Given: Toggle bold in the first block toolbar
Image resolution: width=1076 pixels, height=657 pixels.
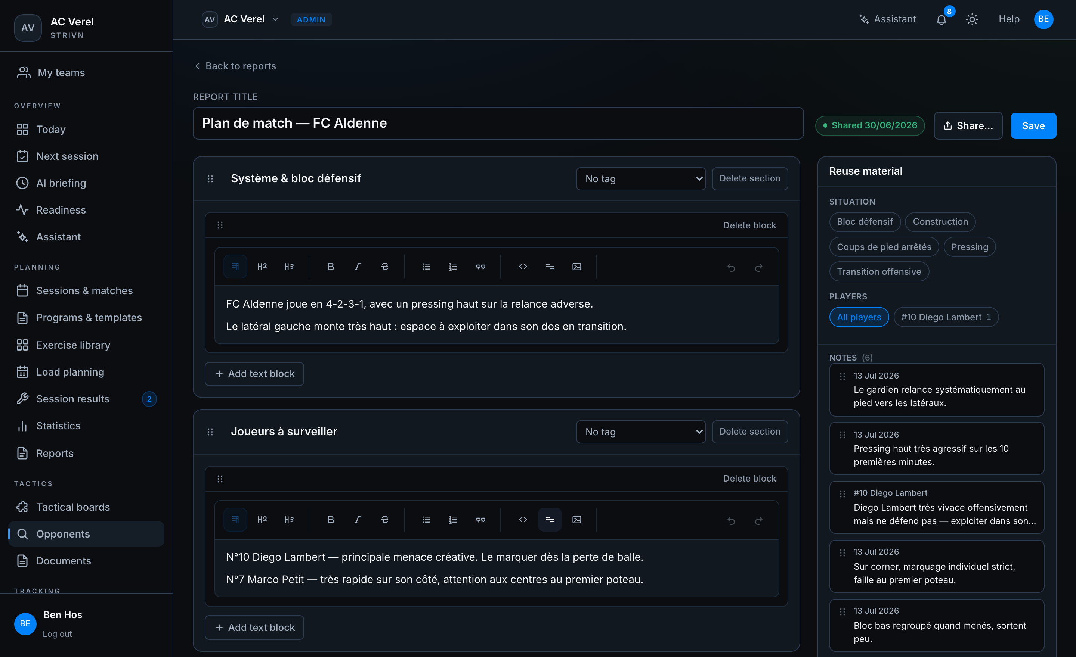Looking at the screenshot, I should point(331,267).
